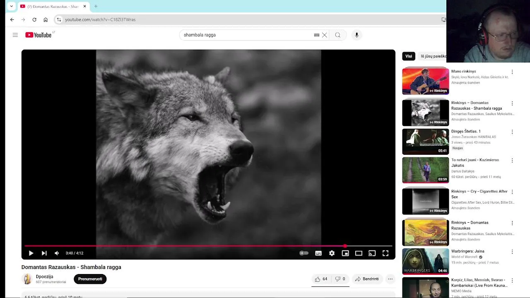Open the Dpoezija channel avatar
This screenshot has width=530, height=298.
click(x=27, y=279)
